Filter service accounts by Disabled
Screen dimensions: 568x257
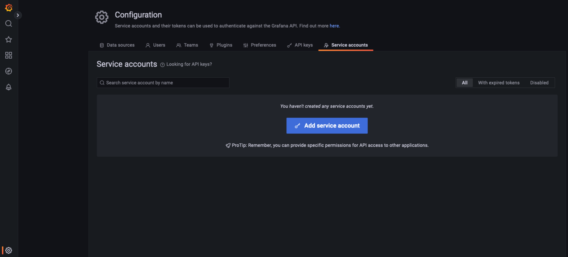[539, 83]
